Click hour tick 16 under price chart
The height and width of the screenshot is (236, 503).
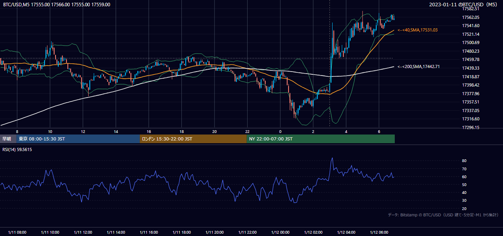[148, 131]
